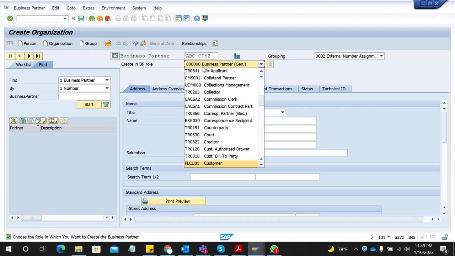Screen dimensions: 455x256
Task: Open Customize Local Layout monitor icon
Action: click(205, 18)
